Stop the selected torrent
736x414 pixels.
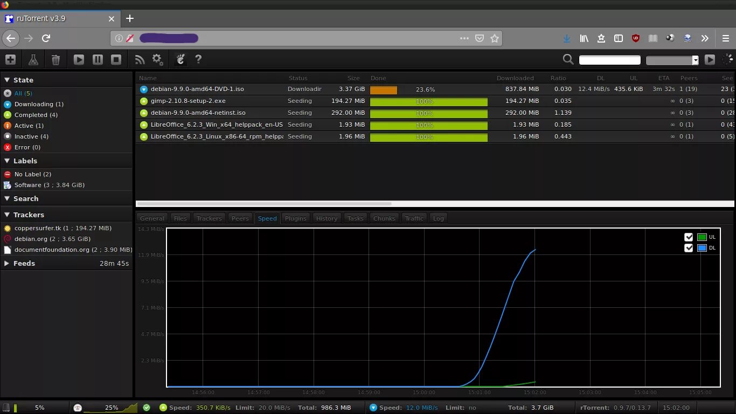[x=116, y=59]
